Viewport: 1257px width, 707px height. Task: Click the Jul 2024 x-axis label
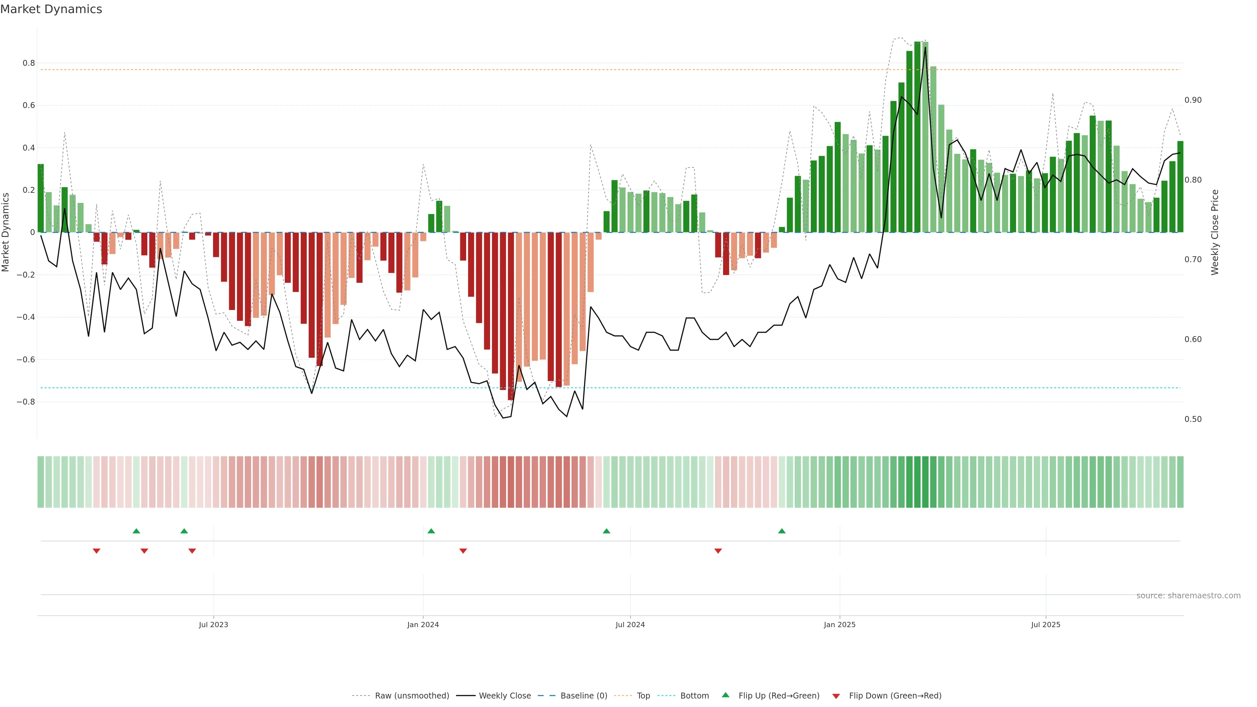tap(630, 625)
